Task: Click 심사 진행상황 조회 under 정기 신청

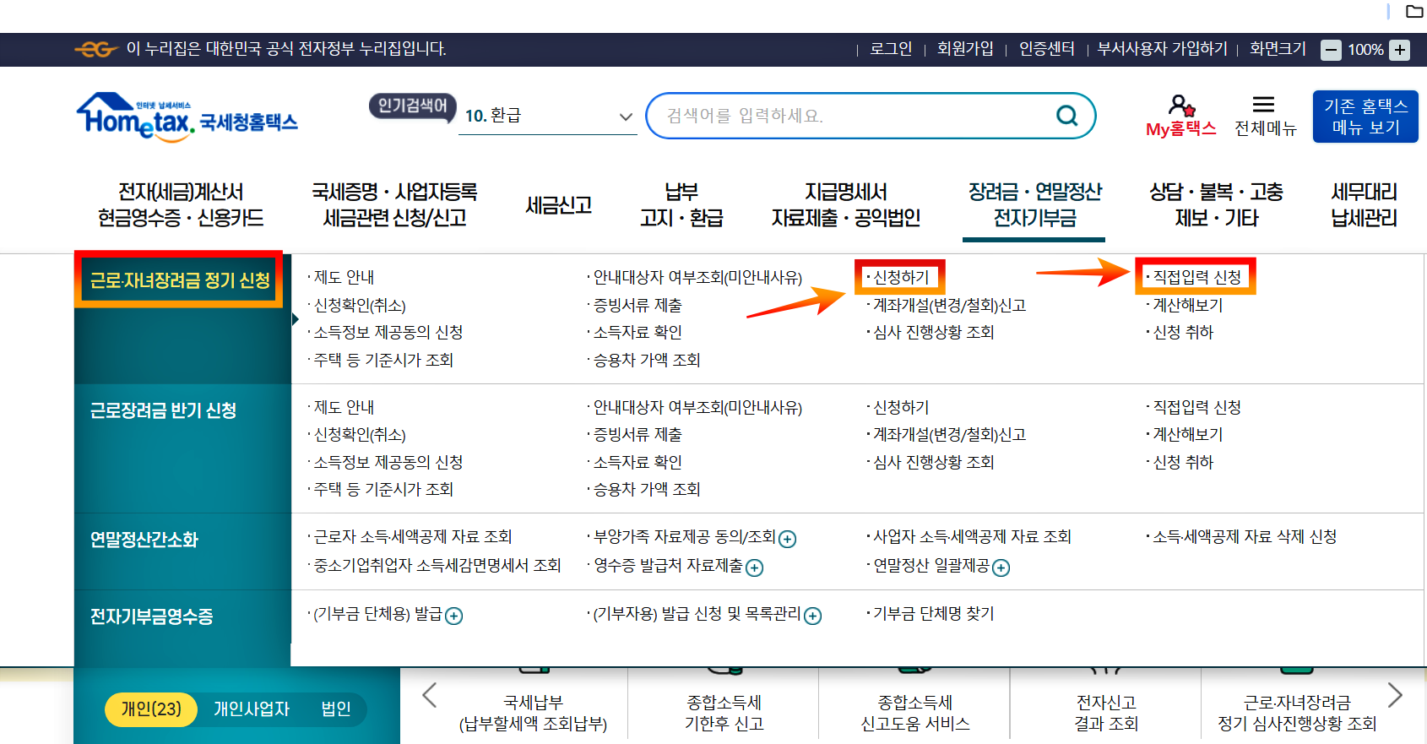Action: [933, 332]
